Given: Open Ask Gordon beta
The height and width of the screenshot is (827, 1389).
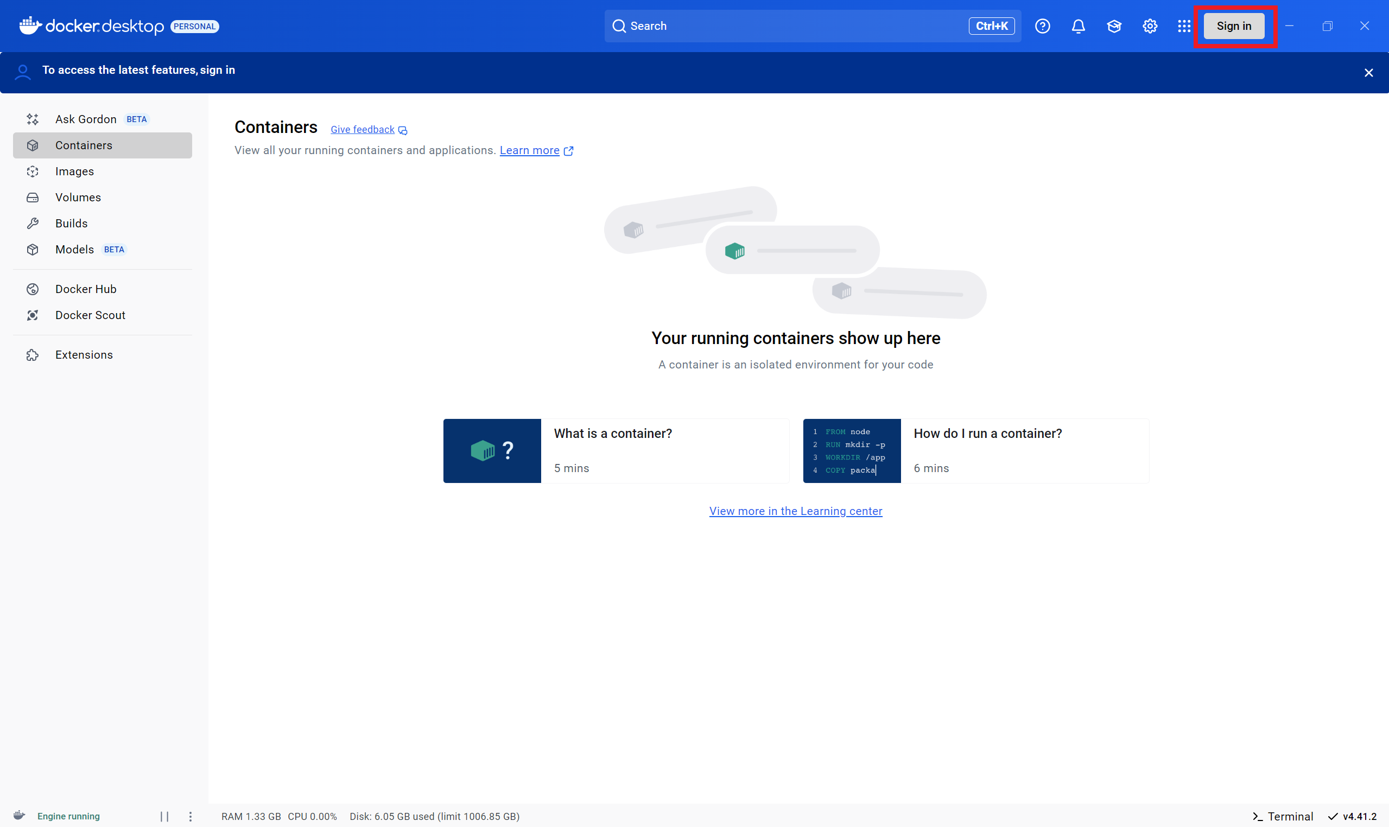Looking at the screenshot, I should tap(86, 119).
